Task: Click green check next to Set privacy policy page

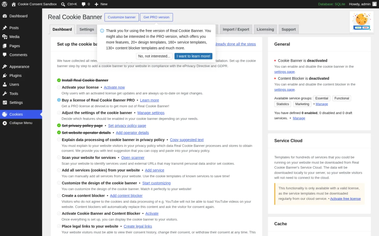Action: click(x=59, y=125)
